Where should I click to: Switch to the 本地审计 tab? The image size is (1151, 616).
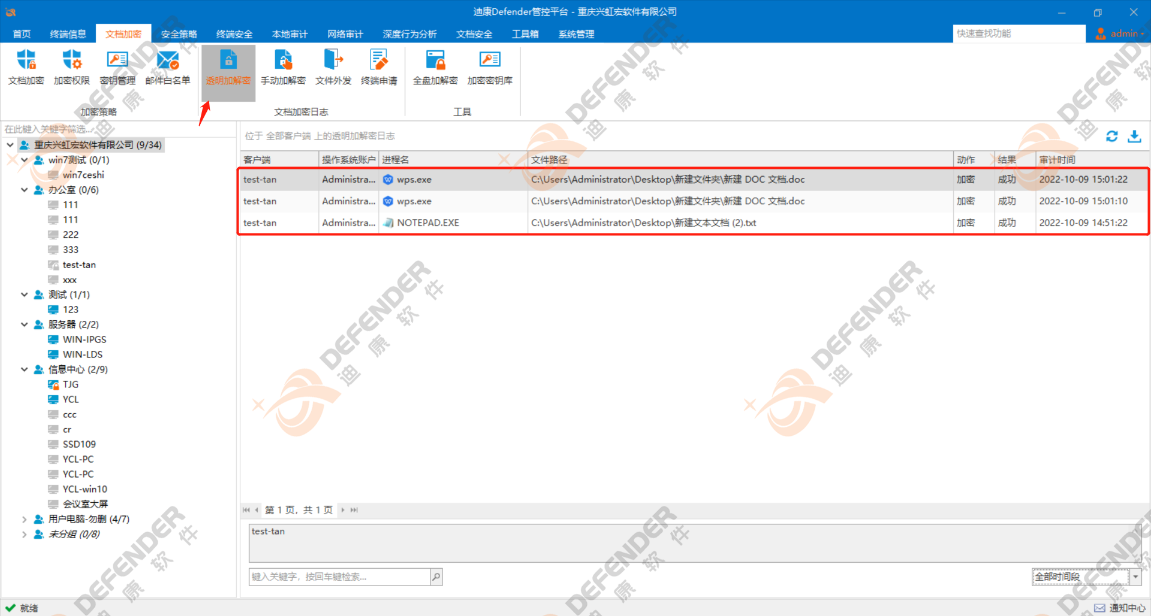tap(290, 34)
